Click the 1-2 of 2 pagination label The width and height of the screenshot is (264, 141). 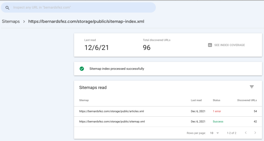coord(232,133)
